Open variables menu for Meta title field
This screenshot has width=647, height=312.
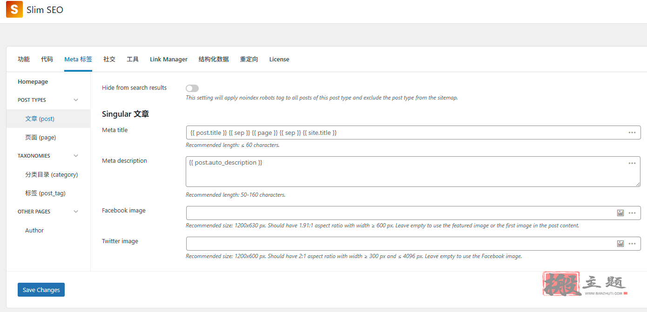pos(632,133)
